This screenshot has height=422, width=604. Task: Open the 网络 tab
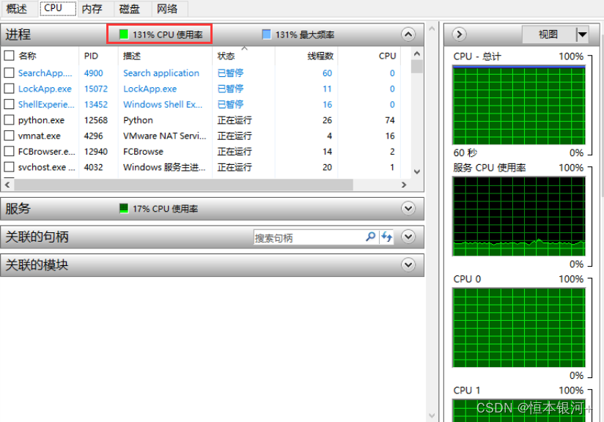[x=167, y=9]
